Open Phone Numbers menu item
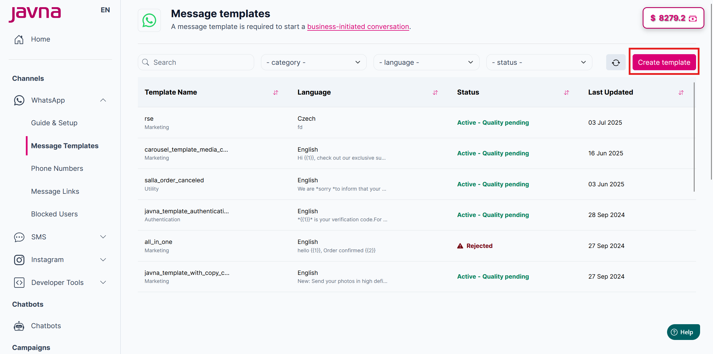This screenshot has width=713, height=354. pos(57,169)
